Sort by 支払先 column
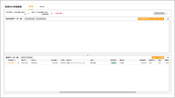 (x=34, y=60)
